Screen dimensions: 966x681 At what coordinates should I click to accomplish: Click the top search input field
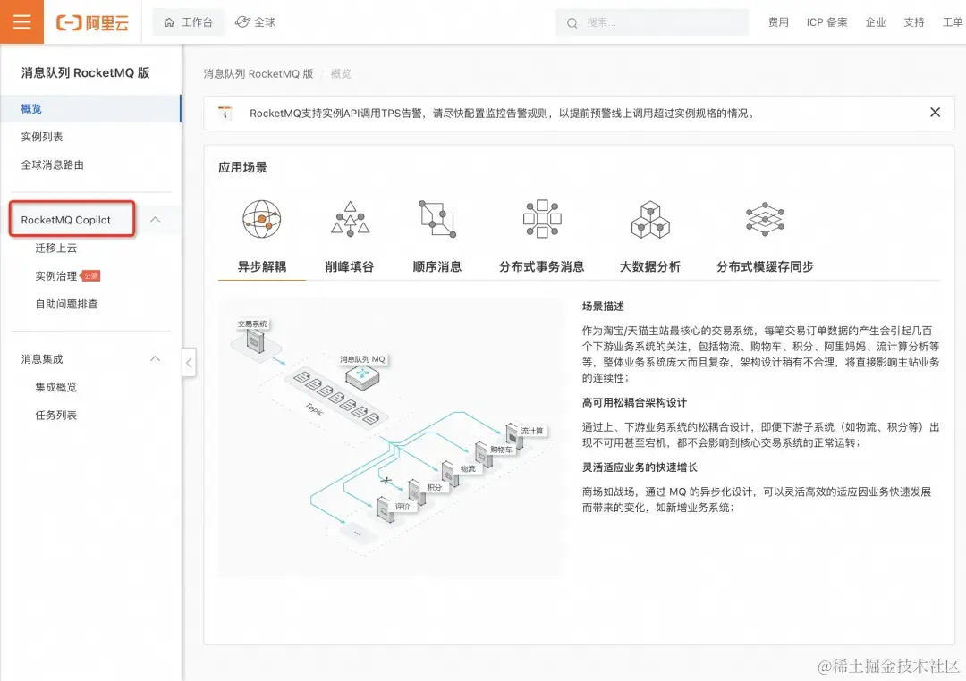pos(653,21)
